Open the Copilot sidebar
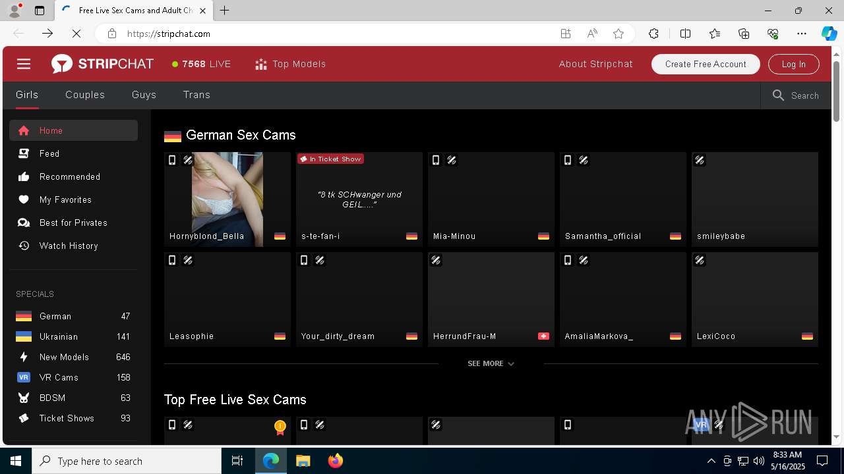844x474 pixels. click(x=829, y=34)
